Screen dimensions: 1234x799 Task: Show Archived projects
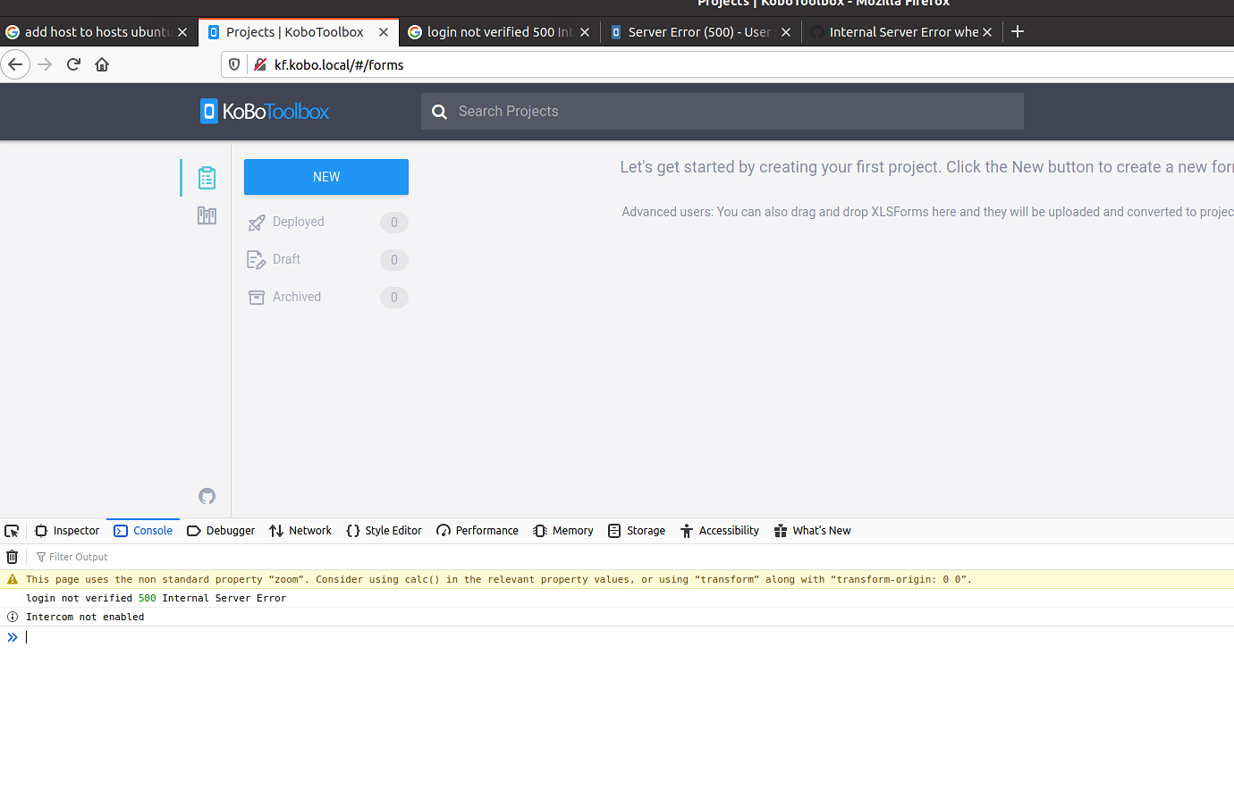296,297
